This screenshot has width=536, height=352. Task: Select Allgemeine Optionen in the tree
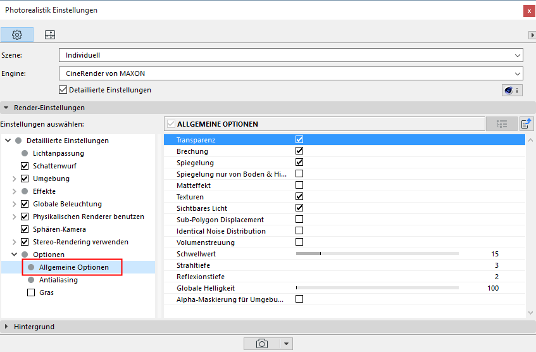(x=74, y=267)
